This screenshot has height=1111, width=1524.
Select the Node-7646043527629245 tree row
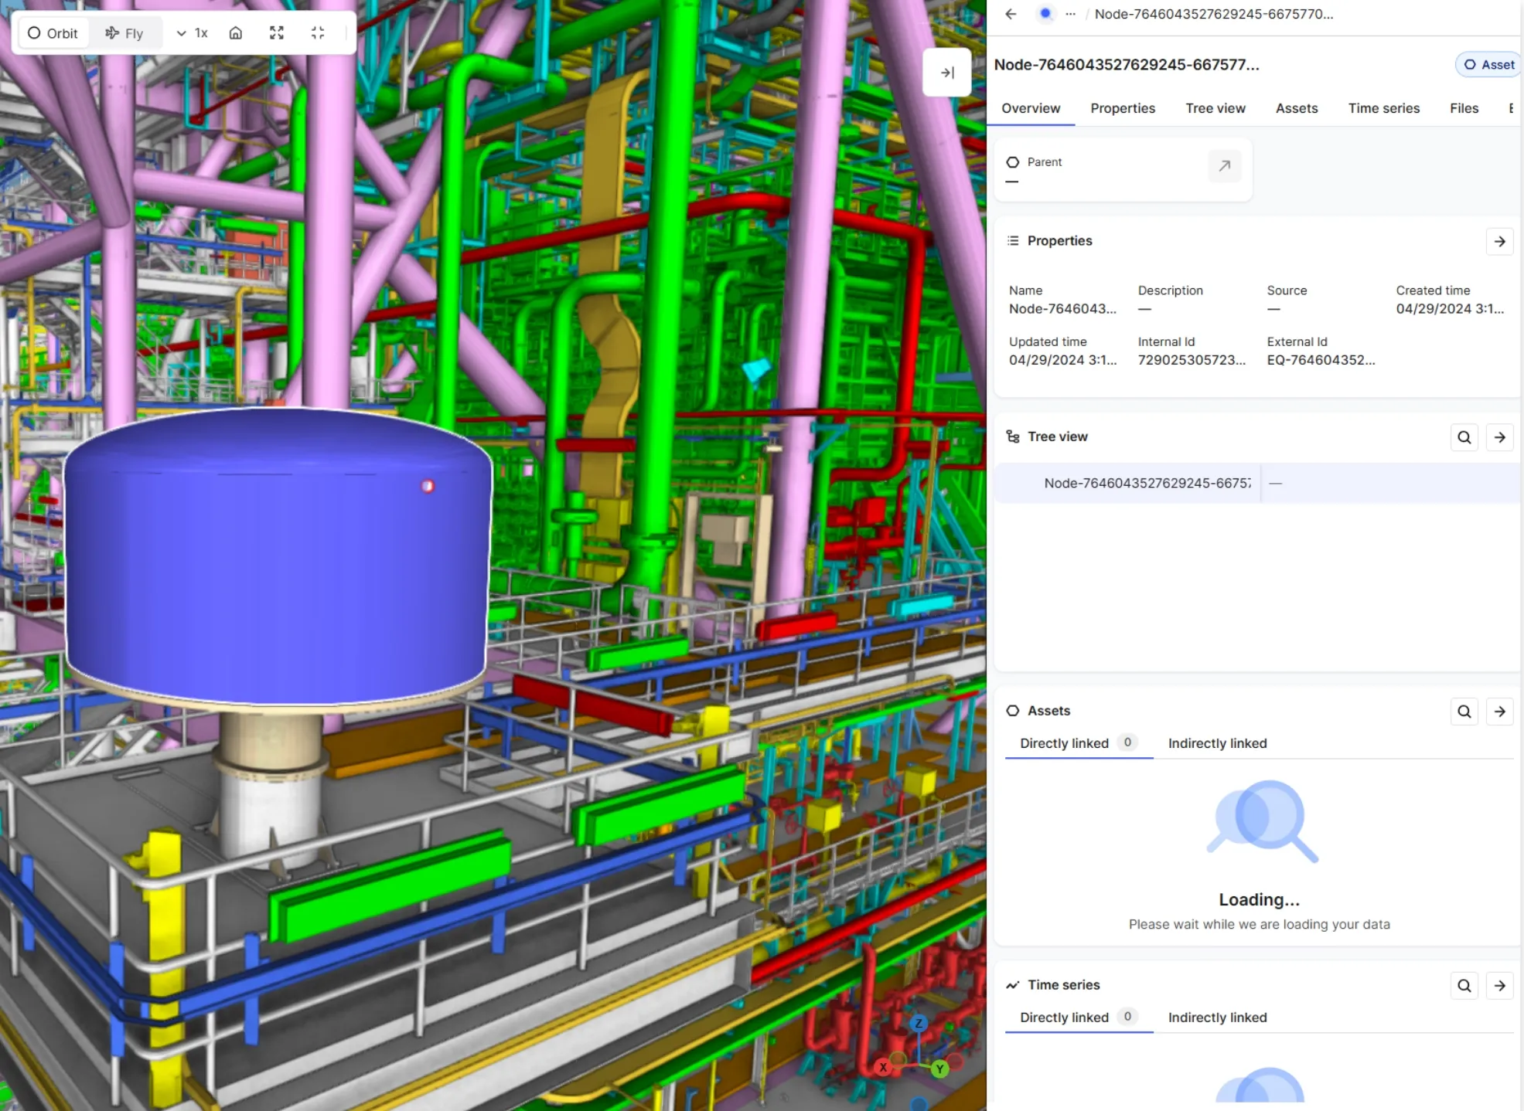[x=1257, y=483]
